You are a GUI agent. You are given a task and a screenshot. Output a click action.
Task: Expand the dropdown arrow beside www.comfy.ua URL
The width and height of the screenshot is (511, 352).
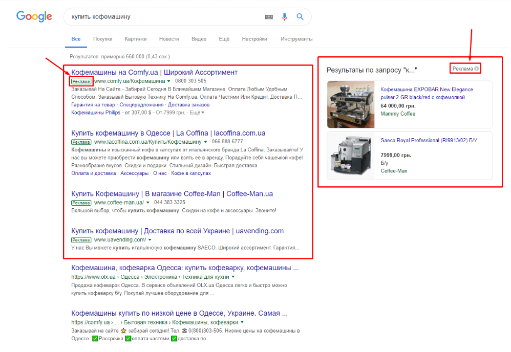pos(169,81)
